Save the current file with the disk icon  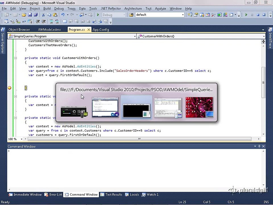[x=30, y=15]
